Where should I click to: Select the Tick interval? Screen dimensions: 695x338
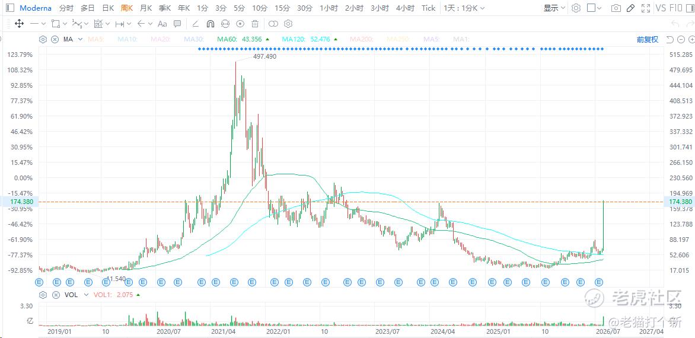429,8
